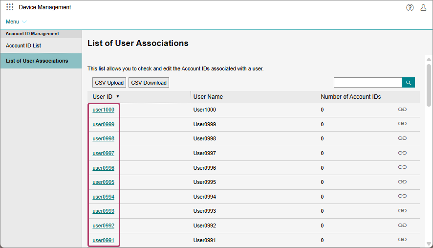Click the link icon for User0992
Screen dimensions: 433x248
coord(402,225)
